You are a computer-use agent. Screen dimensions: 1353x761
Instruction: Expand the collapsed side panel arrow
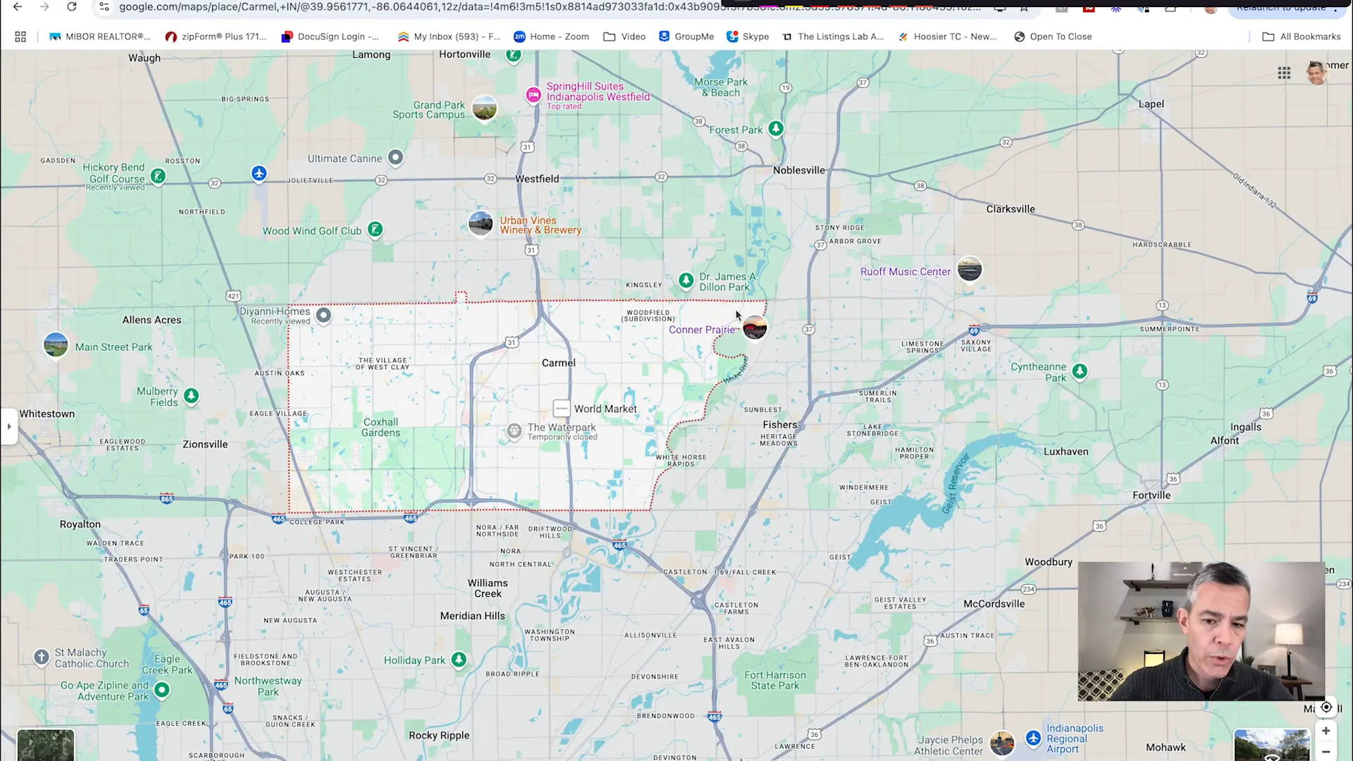[9, 426]
